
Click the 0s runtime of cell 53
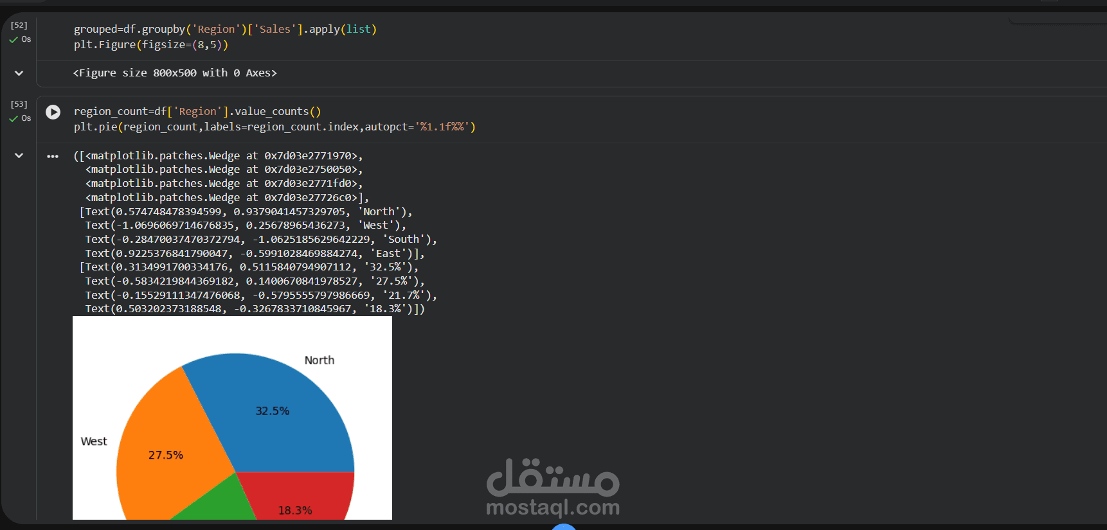26,118
